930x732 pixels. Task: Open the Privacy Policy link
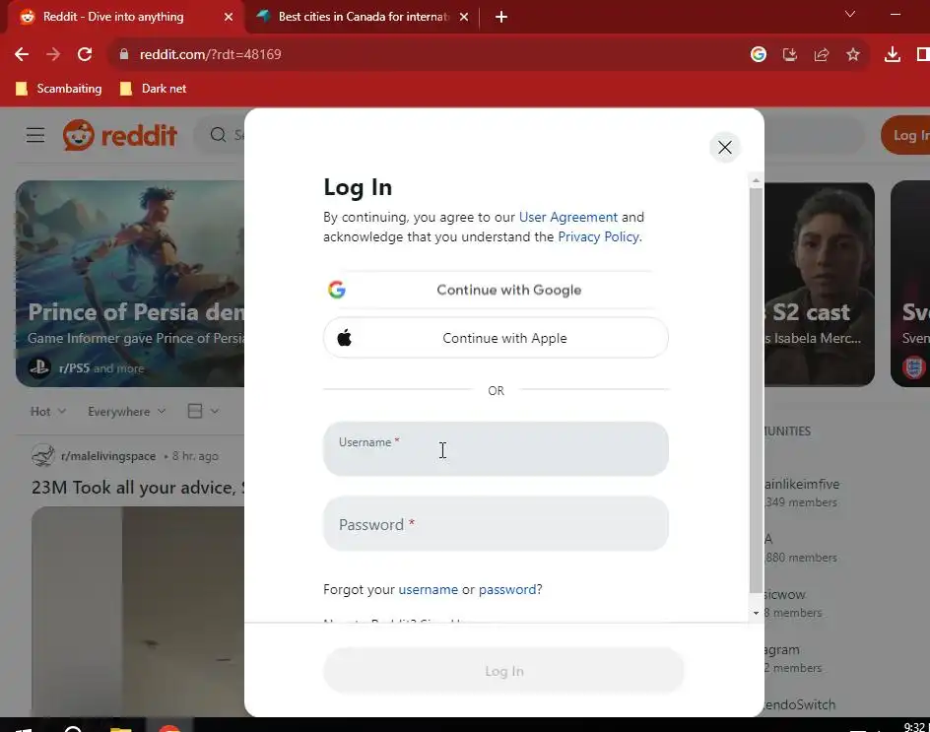point(598,236)
